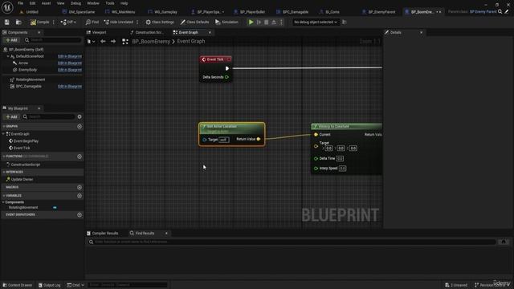Add a new component with Add button
The width and height of the screenshot is (514, 289).
(x=11, y=40)
